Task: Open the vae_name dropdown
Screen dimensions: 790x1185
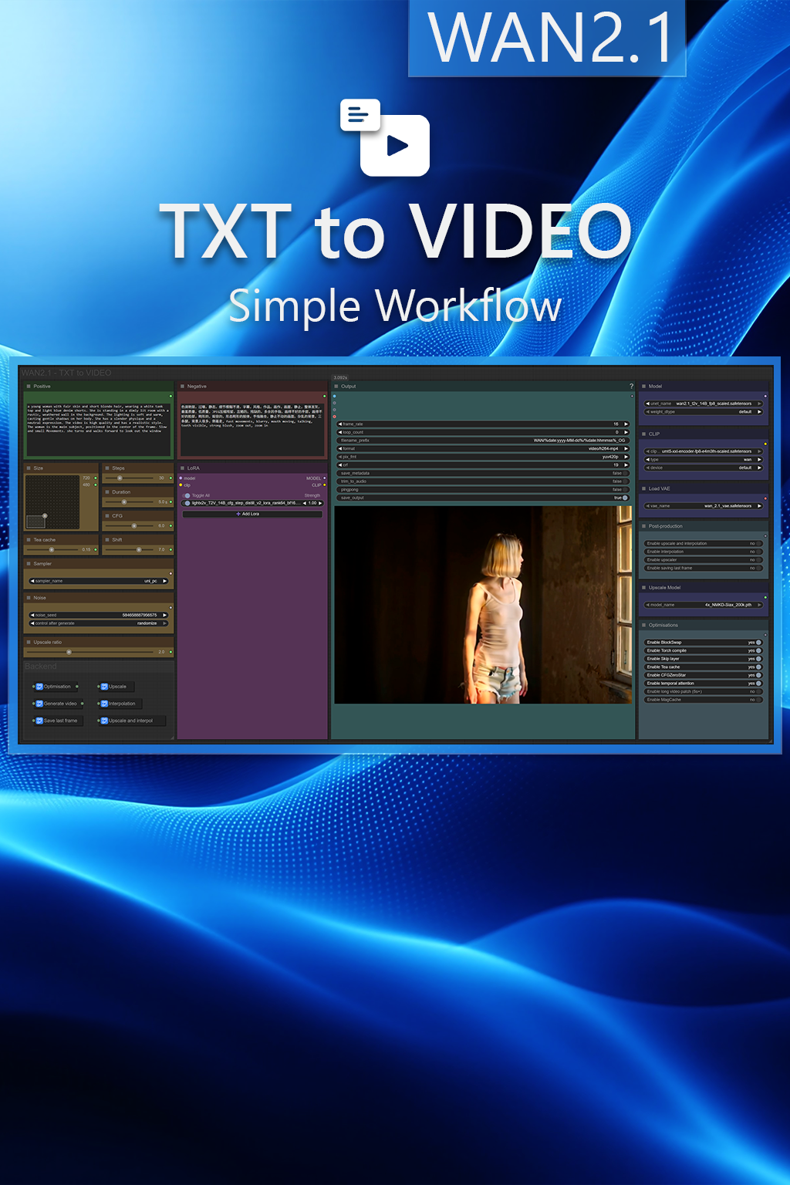Action: [704, 506]
